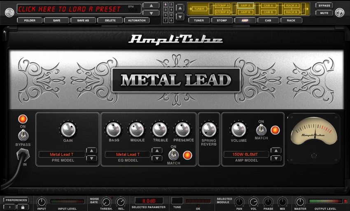This screenshot has height=211, width=350.
Task: Select the STOMP A block in the signal chain
Action: click(222, 6)
